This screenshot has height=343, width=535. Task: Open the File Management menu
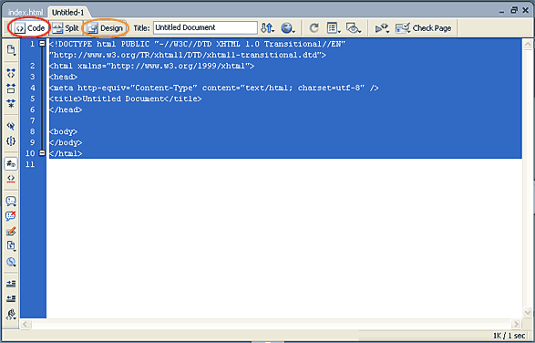[268, 28]
